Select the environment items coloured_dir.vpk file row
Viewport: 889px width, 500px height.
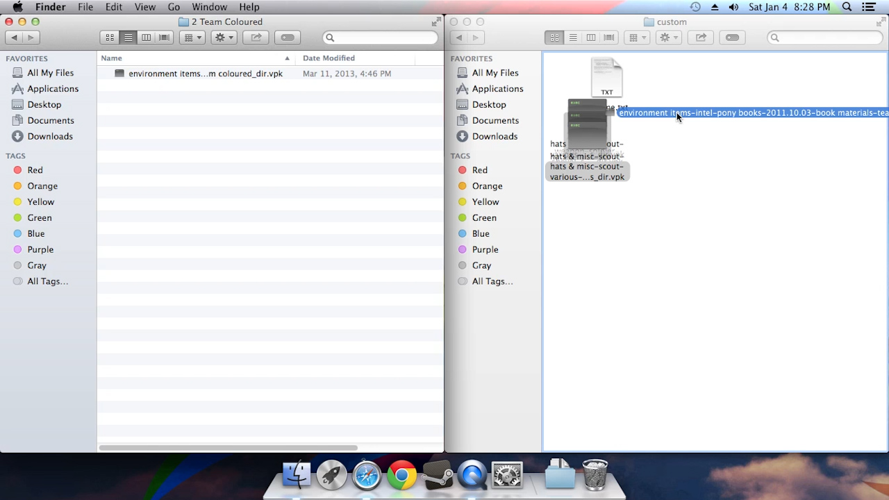(270, 74)
